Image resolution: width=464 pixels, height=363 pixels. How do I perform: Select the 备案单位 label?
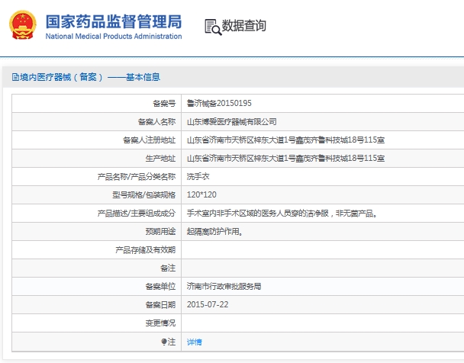pyautogui.click(x=160, y=287)
